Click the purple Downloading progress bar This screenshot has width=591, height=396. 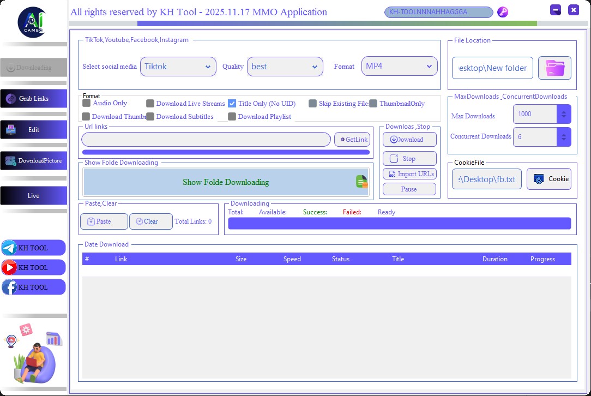coord(399,224)
